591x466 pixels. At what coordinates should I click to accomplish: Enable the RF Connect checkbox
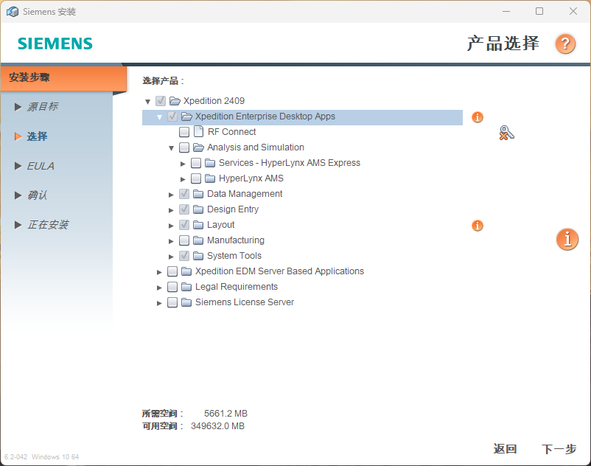click(184, 132)
